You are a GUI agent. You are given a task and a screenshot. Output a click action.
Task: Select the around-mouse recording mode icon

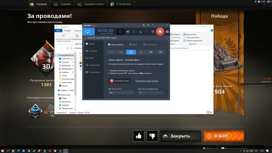coord(141,52)
